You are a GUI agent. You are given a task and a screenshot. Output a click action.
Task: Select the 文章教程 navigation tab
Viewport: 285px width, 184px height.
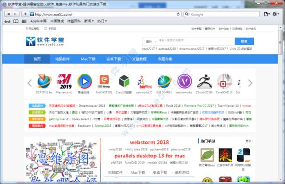point(139,59)
